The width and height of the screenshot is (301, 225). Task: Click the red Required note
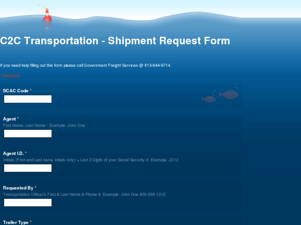click(x=10, y=76)
